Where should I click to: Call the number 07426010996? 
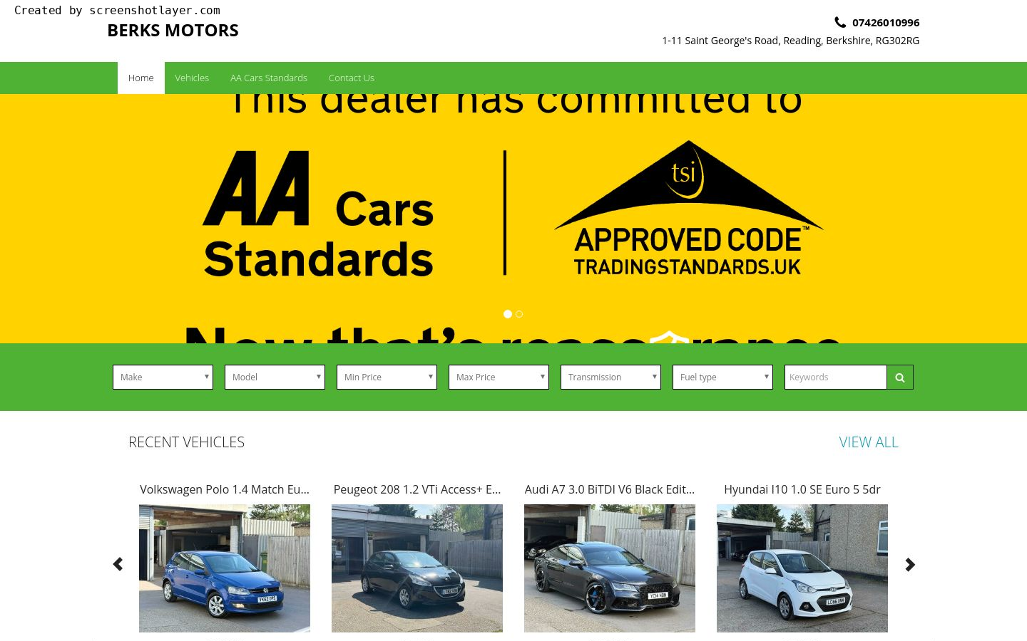[x=886, y=23]
